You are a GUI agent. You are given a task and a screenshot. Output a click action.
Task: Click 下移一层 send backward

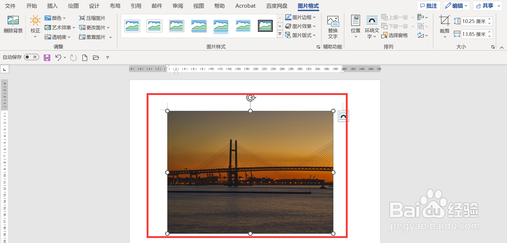[395, 26]
